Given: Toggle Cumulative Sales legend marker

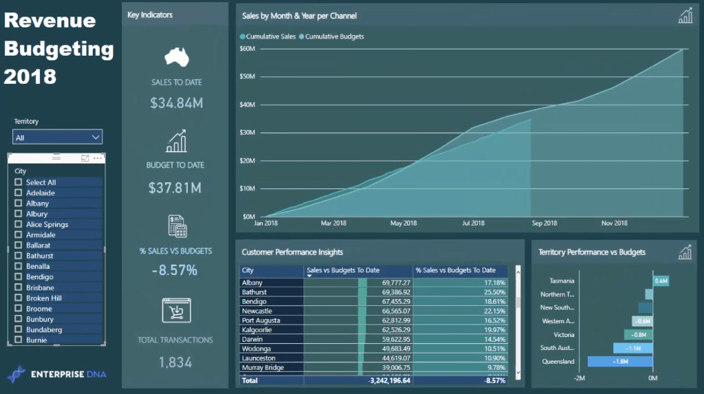Looking at the screenshot, I should pyautogui.click(x=242, y=36).
